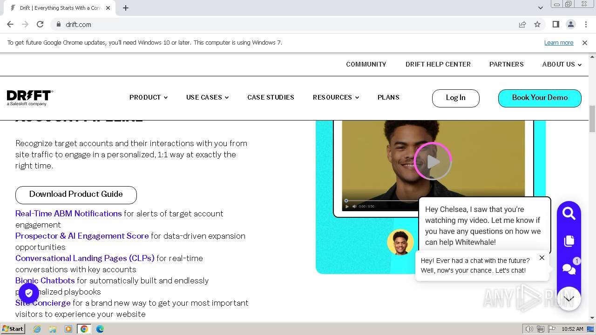Open the Windows Start menu
The width and height of the screenshot is (596, 335).
(13, 328)
